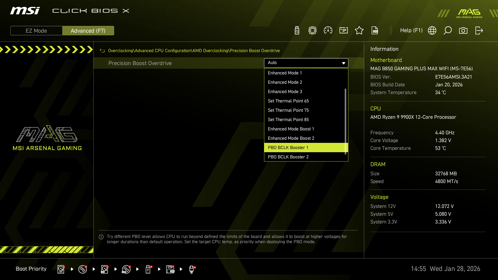
Task: Take a screenshot with camera icon
Action: [463, 31]
